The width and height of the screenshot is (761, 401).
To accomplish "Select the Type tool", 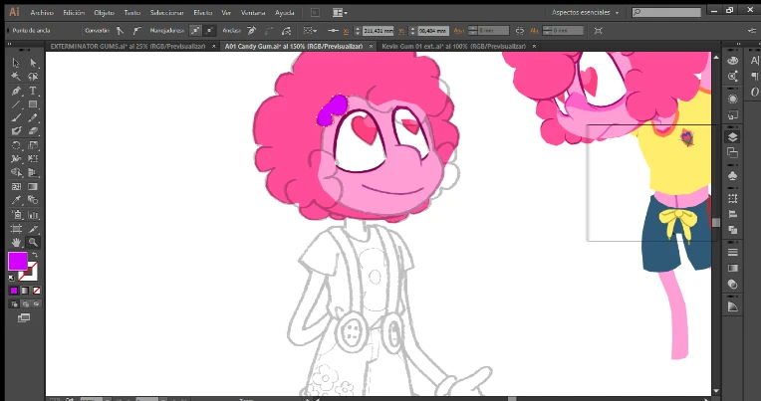I will [33, 91].
